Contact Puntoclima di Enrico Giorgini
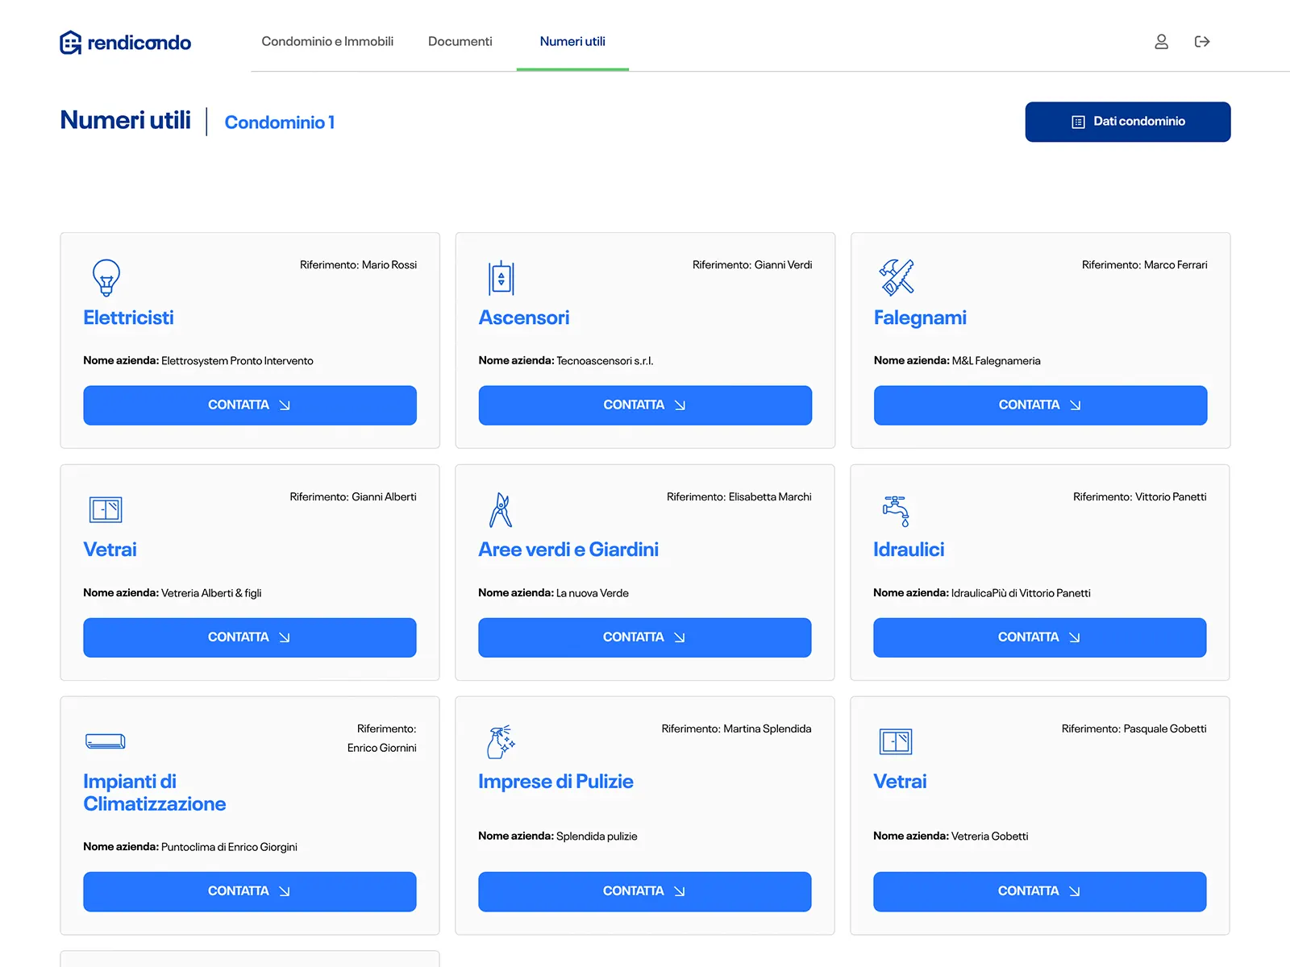 250,891
